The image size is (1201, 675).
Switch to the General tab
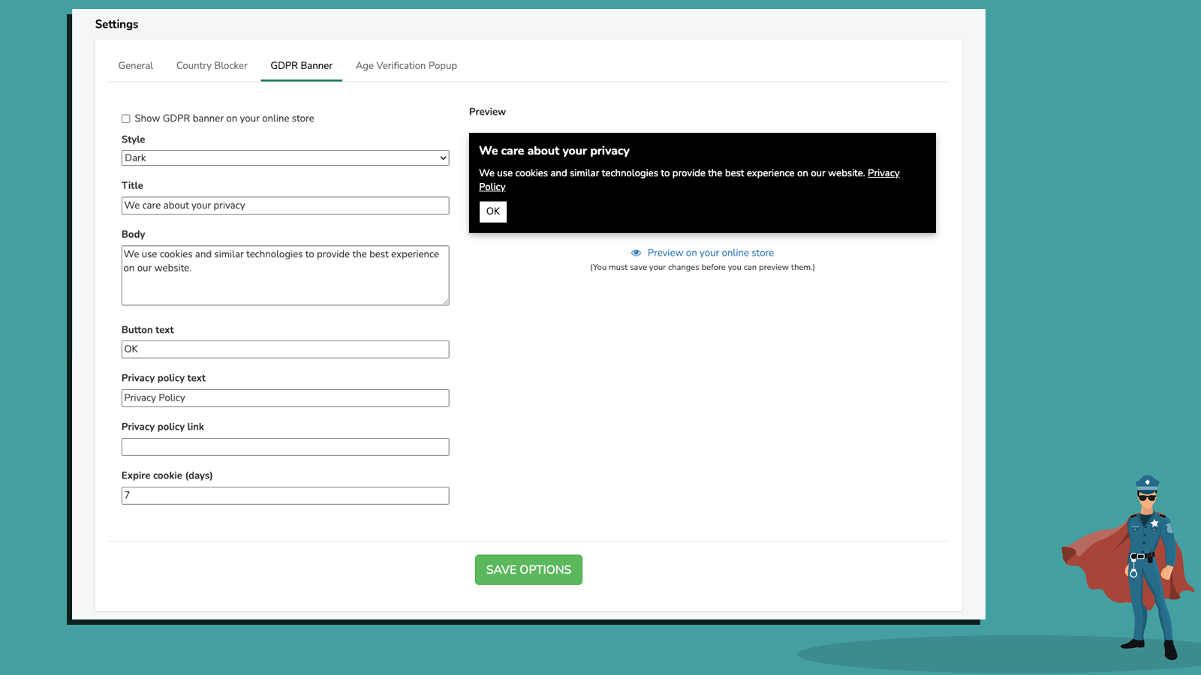tap(135, 65)
